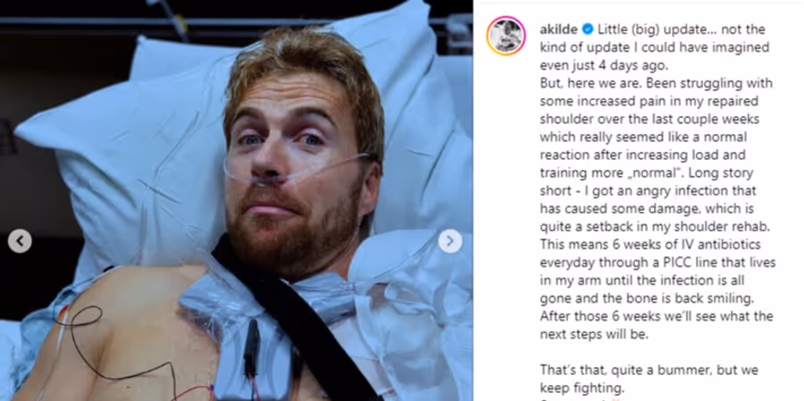Open the akilde username profile link
The width and height of the screenshot is (804, 401).
(559, 29)
